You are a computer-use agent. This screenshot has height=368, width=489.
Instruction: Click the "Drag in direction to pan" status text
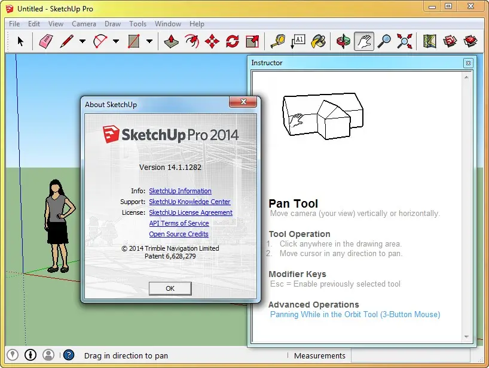click(126, 356)
